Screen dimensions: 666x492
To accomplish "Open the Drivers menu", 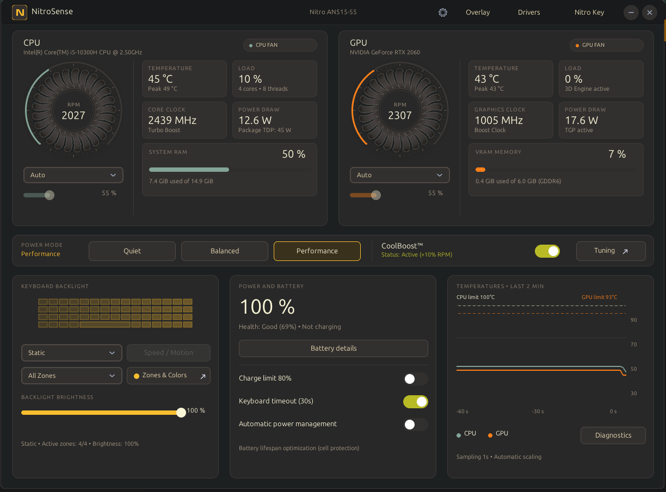I will [x=529, y=13].
